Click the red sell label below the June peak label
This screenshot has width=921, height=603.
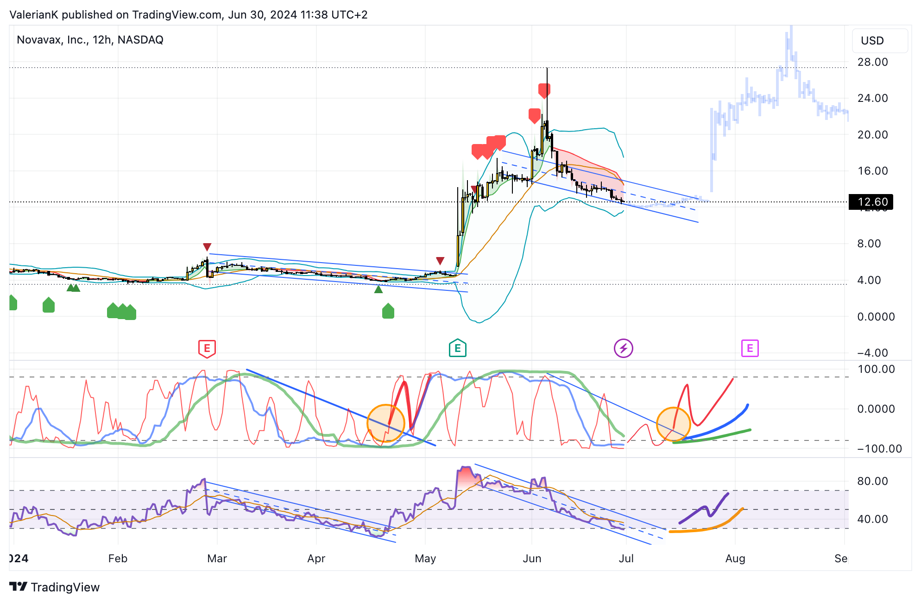(535, 116)
